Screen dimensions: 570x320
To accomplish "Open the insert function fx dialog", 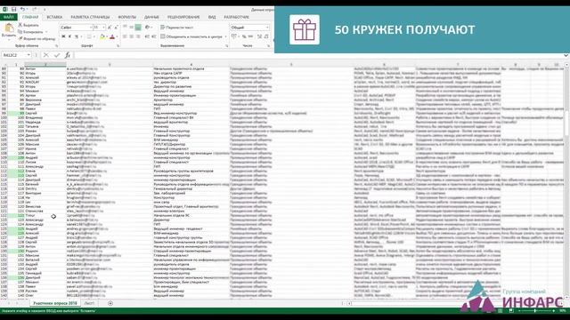I will click(68, 55).
